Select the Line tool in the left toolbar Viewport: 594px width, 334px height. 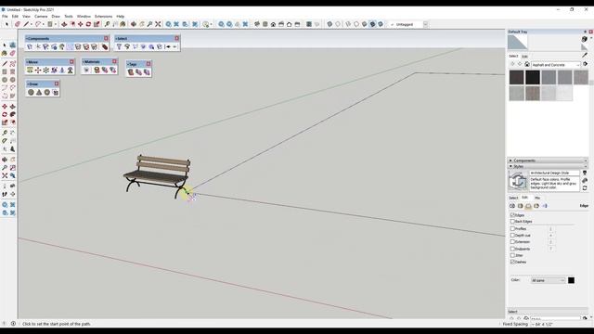5,64
